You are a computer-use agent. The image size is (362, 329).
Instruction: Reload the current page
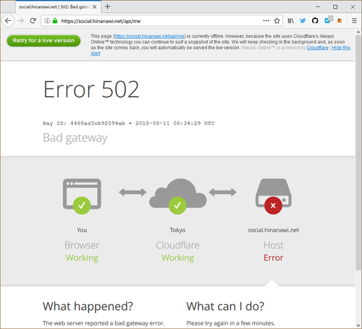[x=33, y=21]
